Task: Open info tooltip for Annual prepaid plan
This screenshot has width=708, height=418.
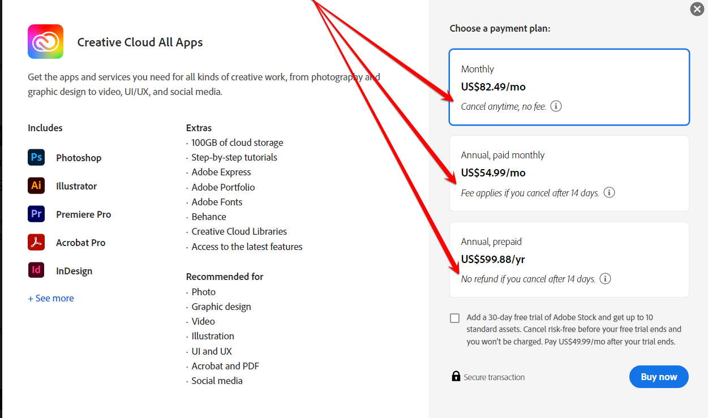Action: point(605,278)
